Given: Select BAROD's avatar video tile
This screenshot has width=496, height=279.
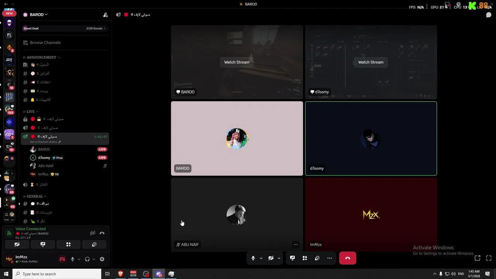Looking at the screenshot, I should pos(237,138).
